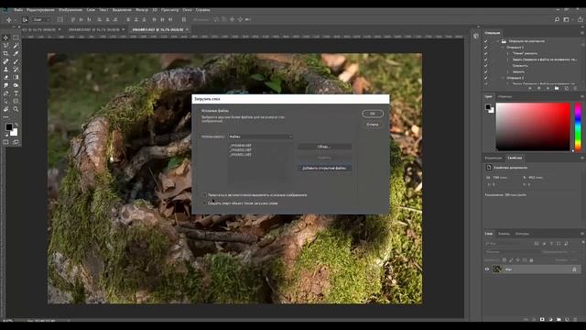Open the Изображение menu
This screenshot has width=586, height=330.
click(70, 10)
